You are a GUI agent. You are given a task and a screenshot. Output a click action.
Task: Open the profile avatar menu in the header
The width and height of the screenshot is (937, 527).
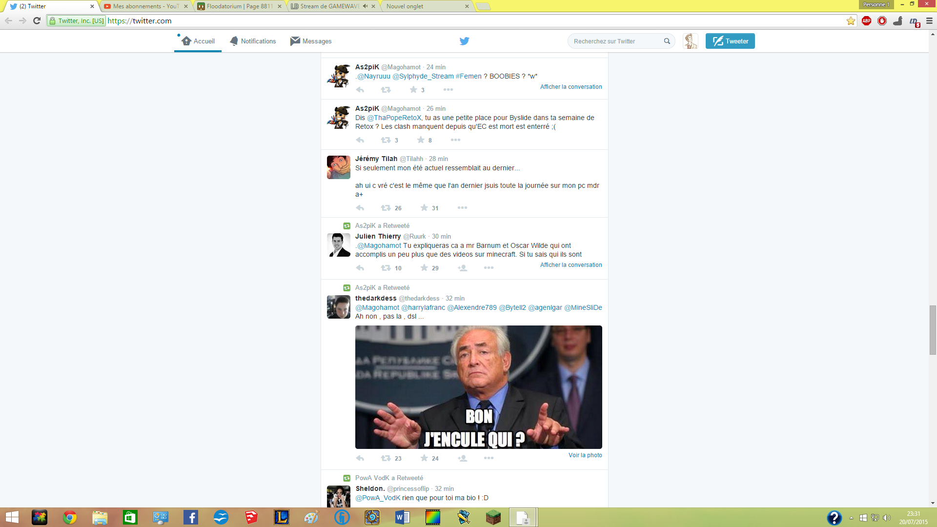click(x=690, y=41)
